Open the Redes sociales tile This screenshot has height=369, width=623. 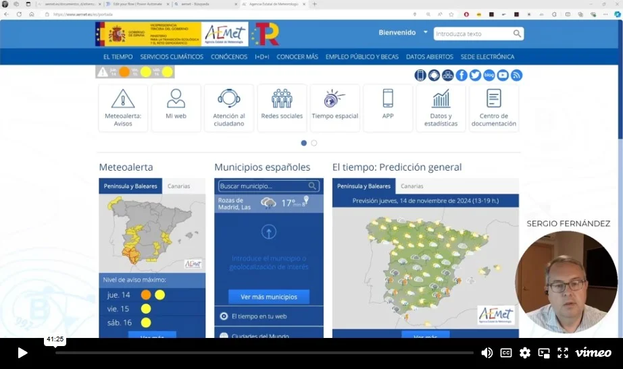point(282,108)
